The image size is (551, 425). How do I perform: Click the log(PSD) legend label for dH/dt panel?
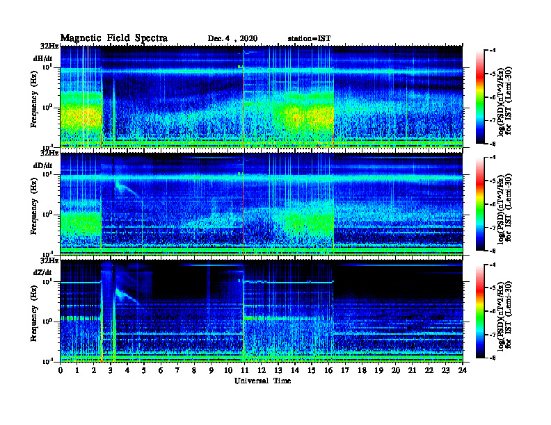pos(506,101)
